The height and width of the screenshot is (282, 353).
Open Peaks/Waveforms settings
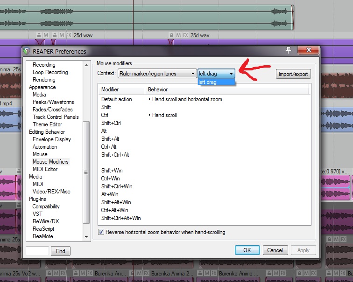(x=53, y=102)
